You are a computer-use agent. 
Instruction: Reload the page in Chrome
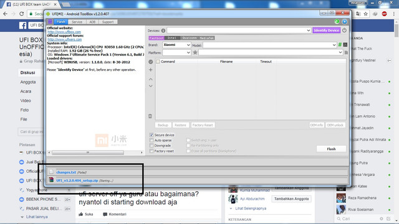22,14
